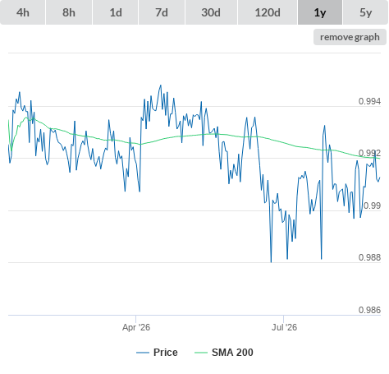Click the 0.992 y-axis label
Screen dimensions: 389x374
tap(369, 153)
